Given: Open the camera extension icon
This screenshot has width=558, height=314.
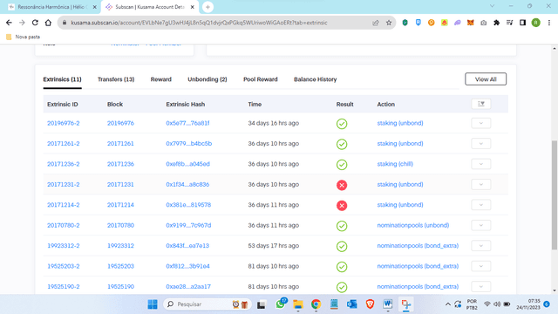Looking at the screenshot, I should [483, 23].
